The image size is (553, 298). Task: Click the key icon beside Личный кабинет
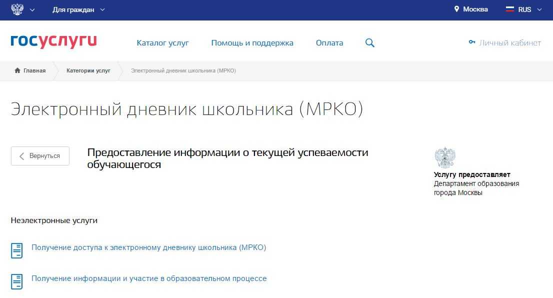[x=471, y=42]
